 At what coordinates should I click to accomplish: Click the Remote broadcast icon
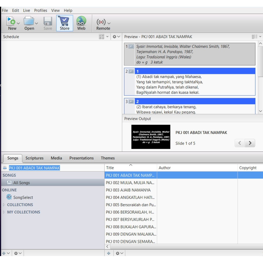[101, 22]
